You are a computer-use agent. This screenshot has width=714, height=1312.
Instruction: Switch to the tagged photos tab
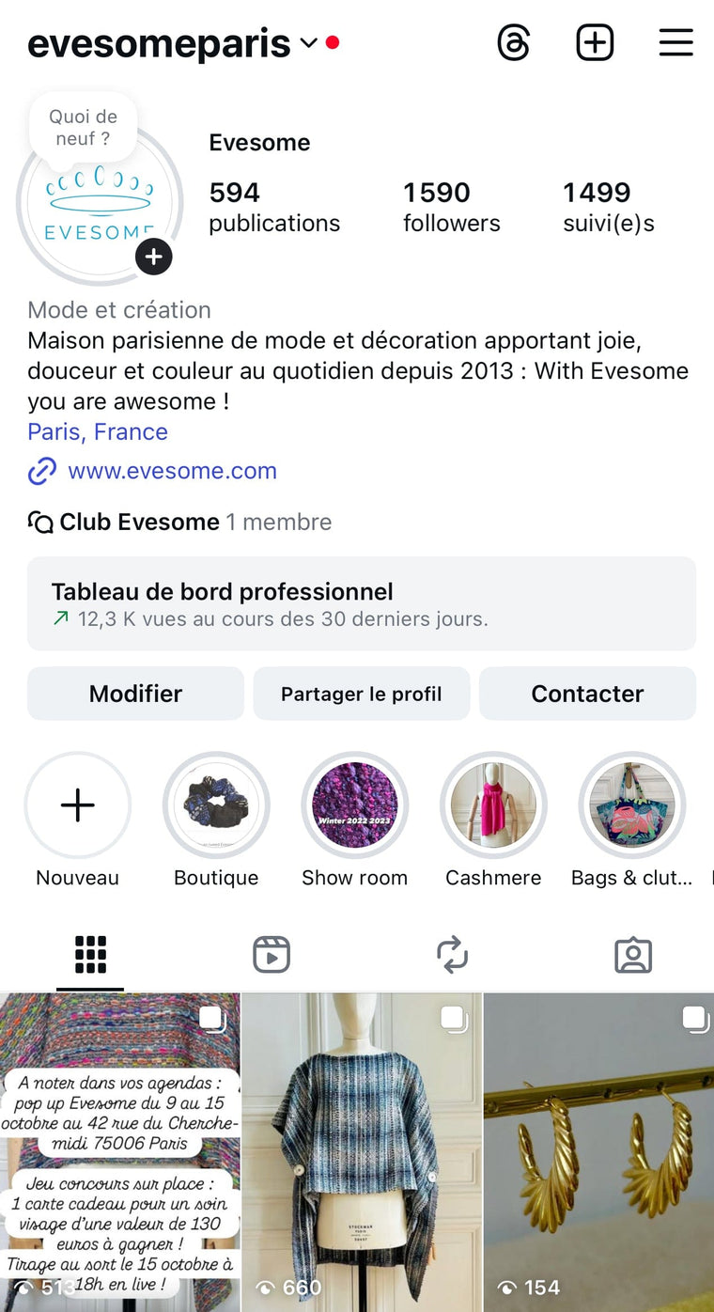point(633,955)
